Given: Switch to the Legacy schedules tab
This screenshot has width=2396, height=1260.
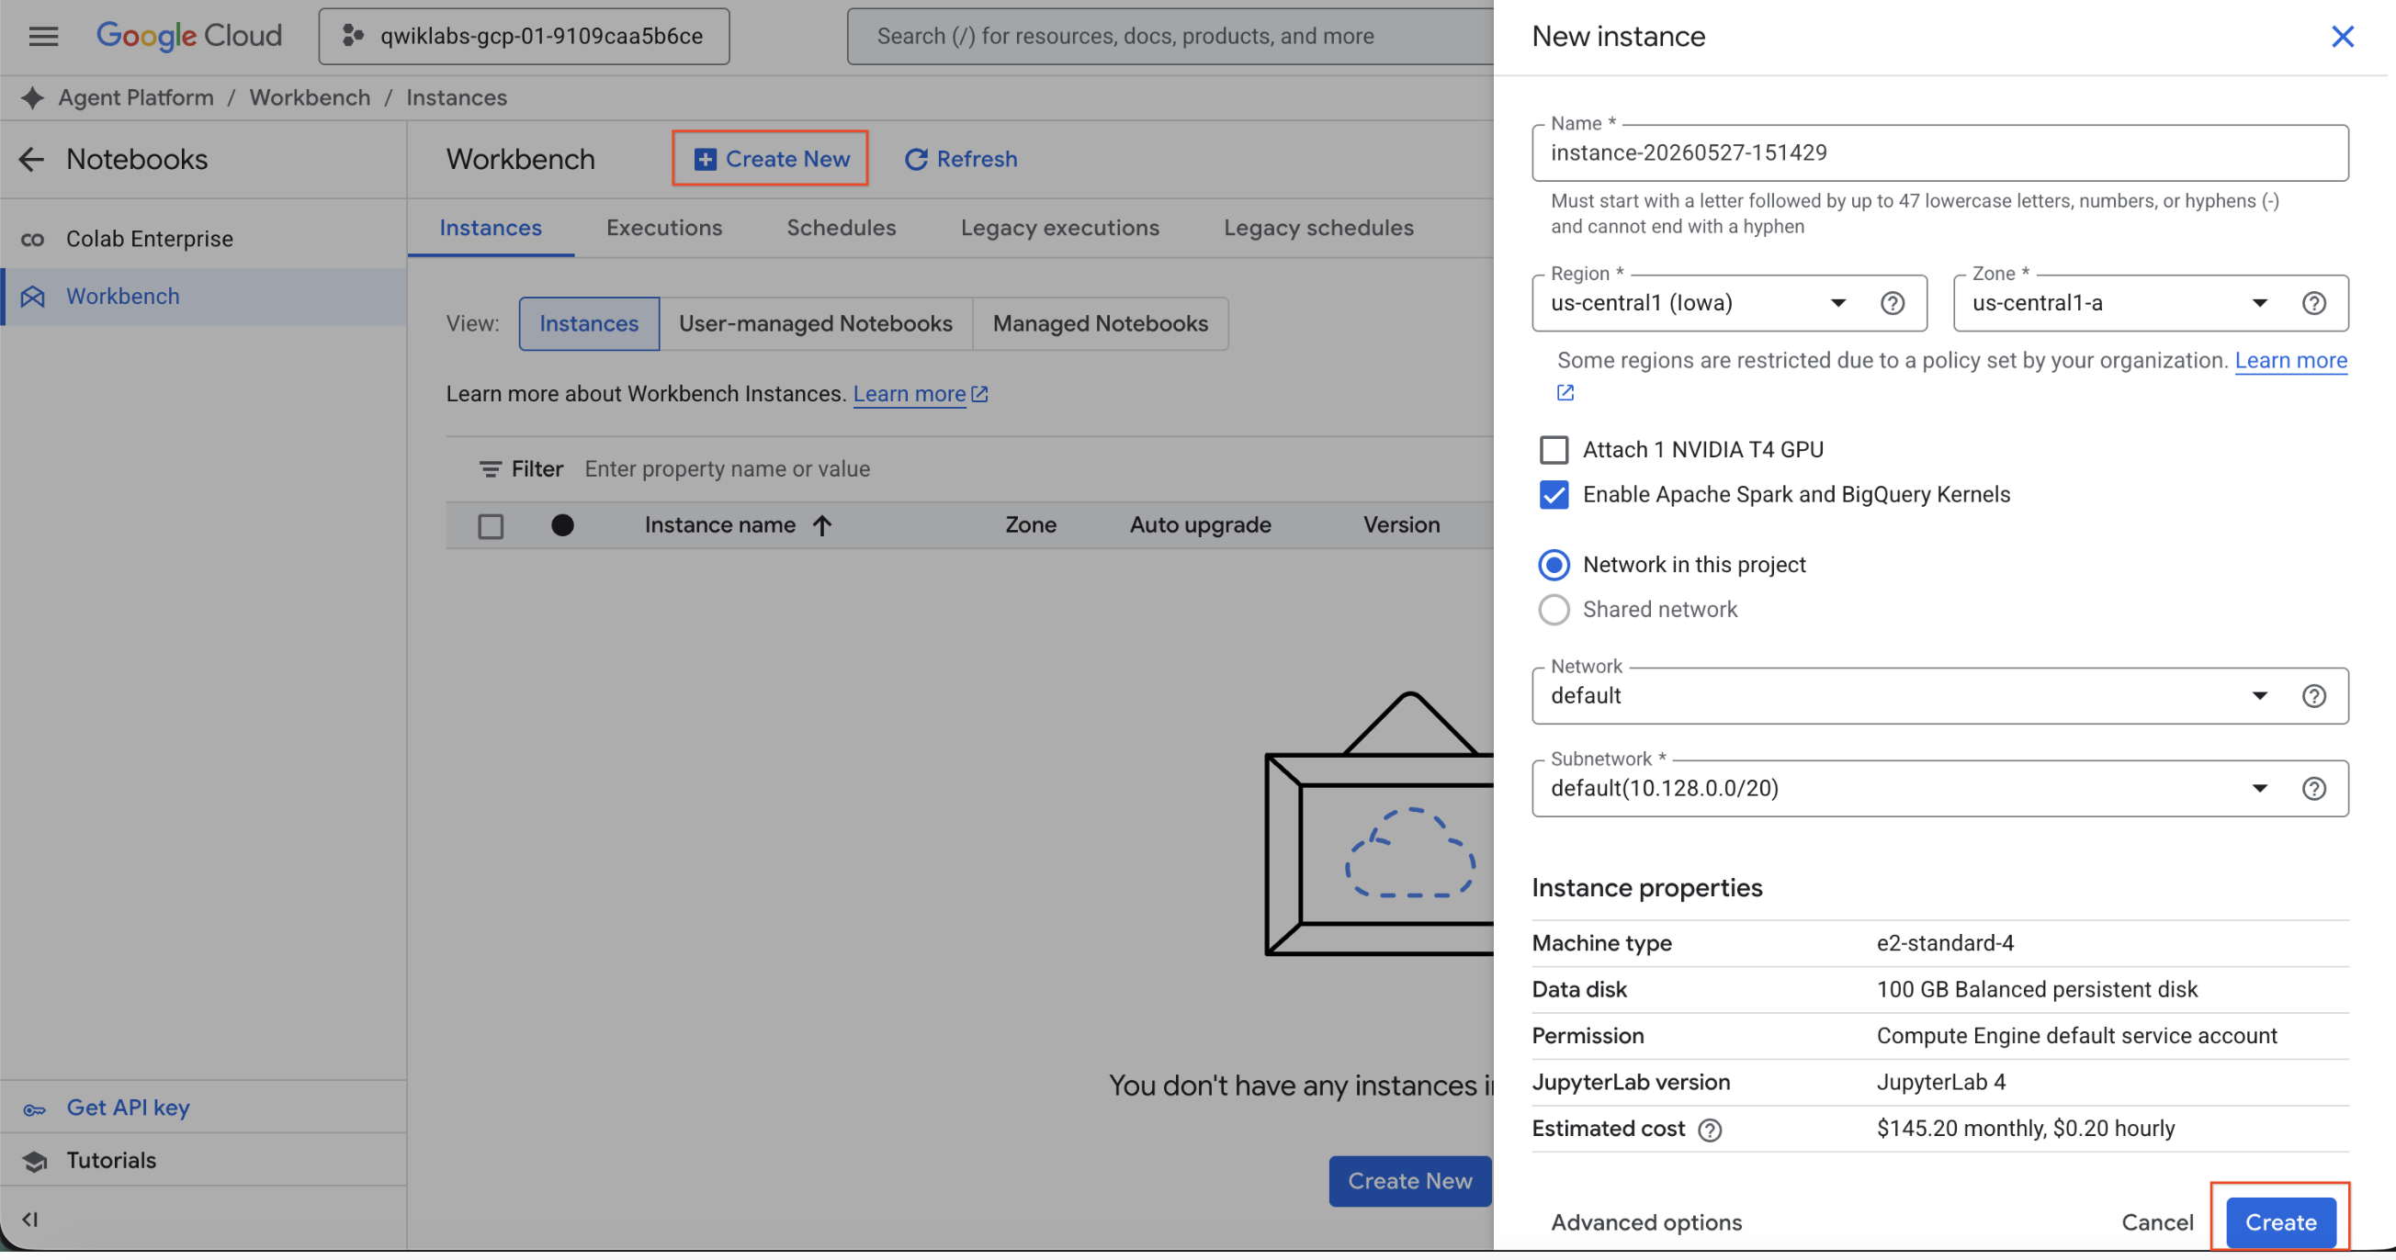Looking at the screenshot, I should [x=1318, y=229].
